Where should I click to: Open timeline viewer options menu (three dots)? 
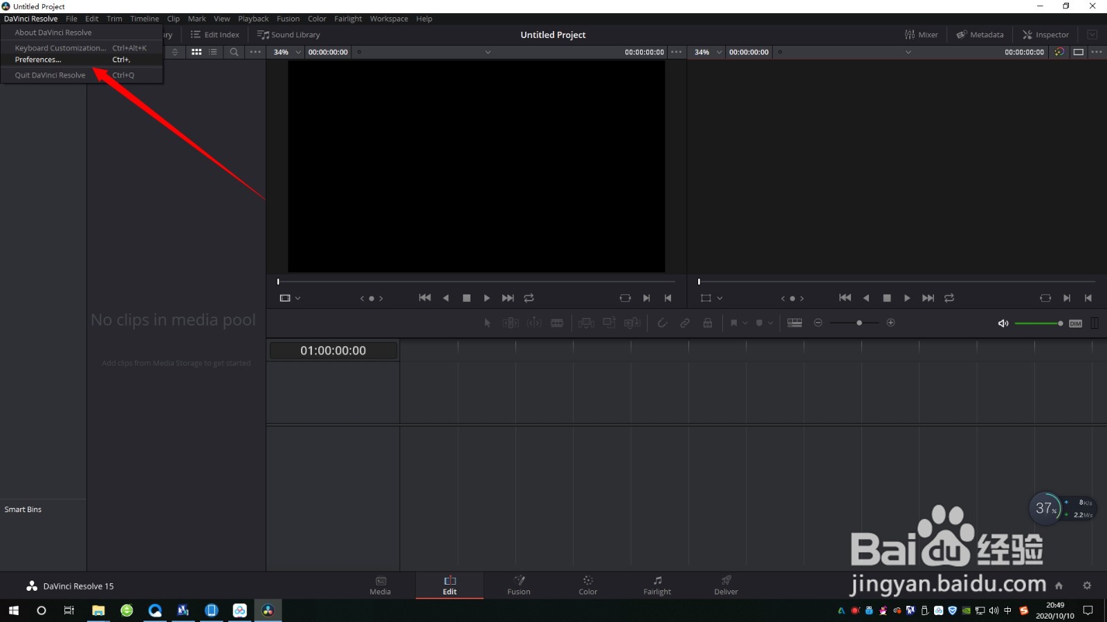click(1097, 52)
